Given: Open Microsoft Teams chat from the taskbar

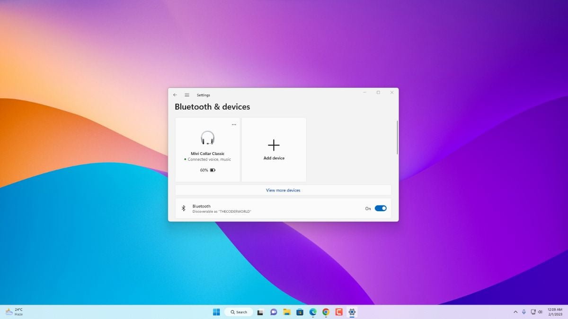Looking at the screenshot, I should (274, 312).
